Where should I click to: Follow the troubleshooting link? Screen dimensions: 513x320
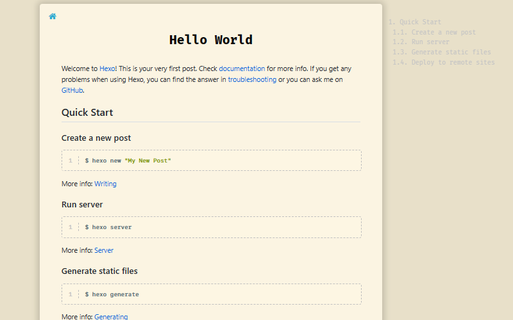(252, 80)
